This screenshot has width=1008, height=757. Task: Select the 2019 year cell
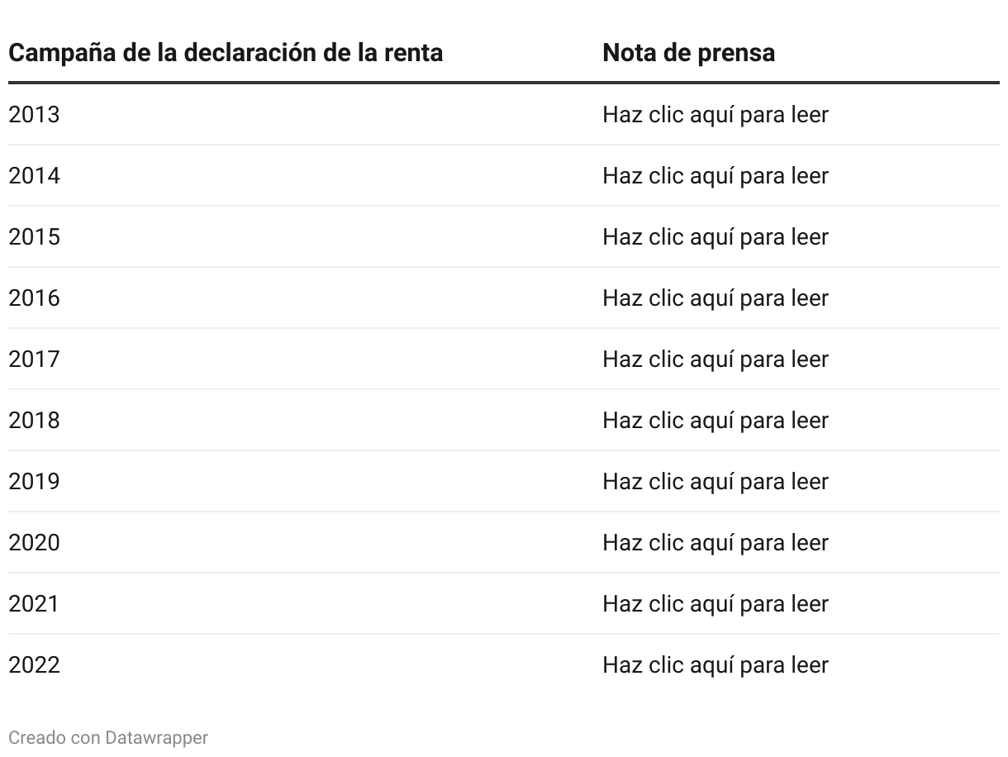34,482
